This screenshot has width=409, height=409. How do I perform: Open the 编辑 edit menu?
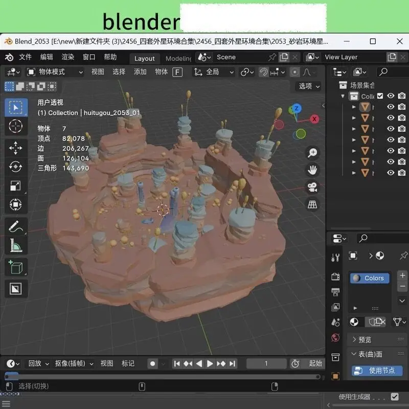[x=47, y=57]
